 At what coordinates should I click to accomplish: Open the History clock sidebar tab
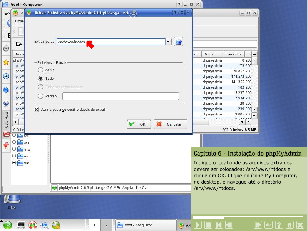click(6, 76)
